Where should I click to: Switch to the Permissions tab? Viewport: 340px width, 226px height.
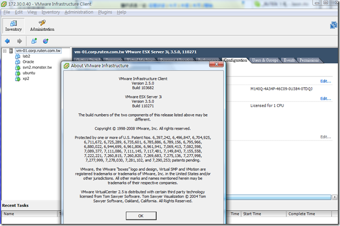[309, 60]
